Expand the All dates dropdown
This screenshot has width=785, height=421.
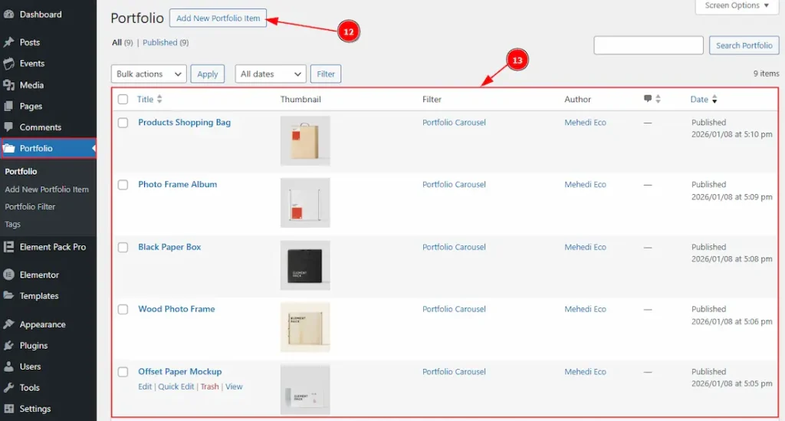pos(270,74)
